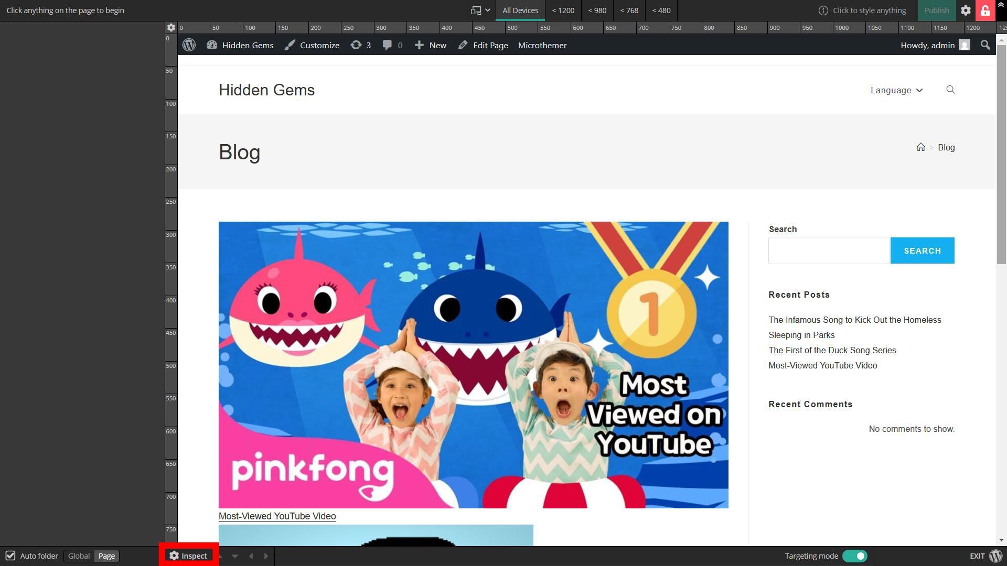Click the down arrow next to Inspect
1007x566 pixels.
[x=234, y=556]
